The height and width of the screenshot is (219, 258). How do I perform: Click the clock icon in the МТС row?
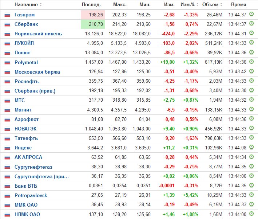point(251,99)
